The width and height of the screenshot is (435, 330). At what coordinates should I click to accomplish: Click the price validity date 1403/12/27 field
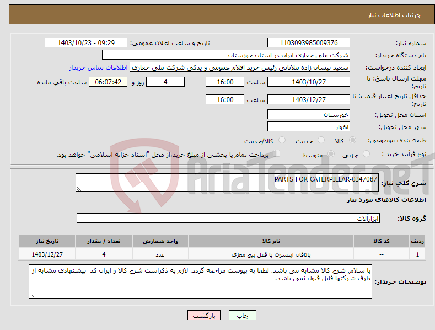coord(309,99)
